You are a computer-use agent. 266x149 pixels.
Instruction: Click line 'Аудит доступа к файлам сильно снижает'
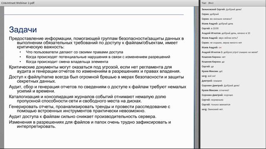[83, 117]
